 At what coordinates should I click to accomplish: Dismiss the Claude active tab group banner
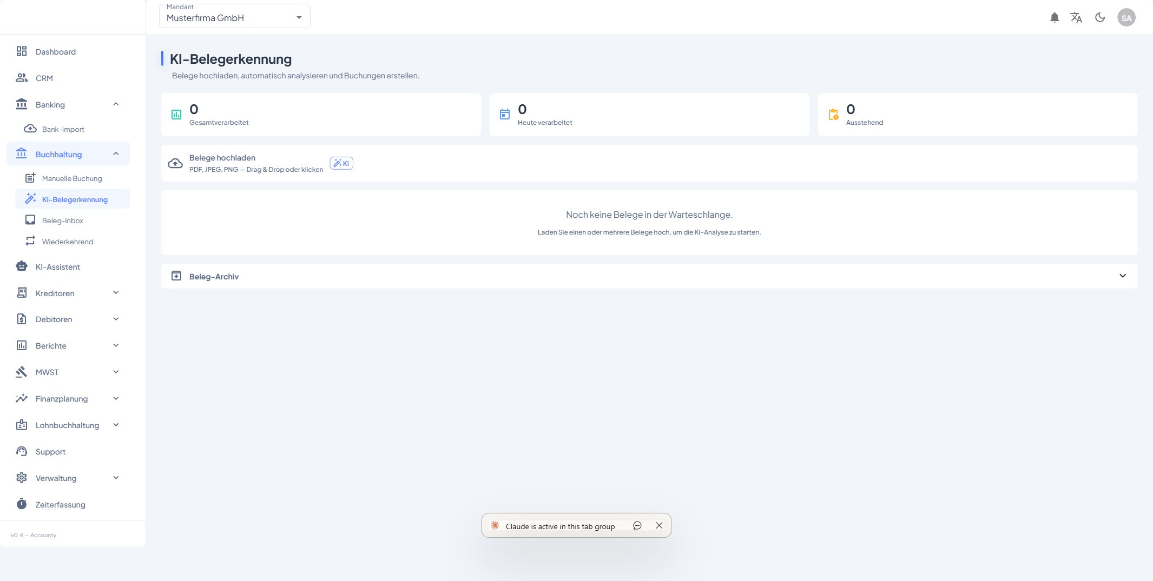659,526
